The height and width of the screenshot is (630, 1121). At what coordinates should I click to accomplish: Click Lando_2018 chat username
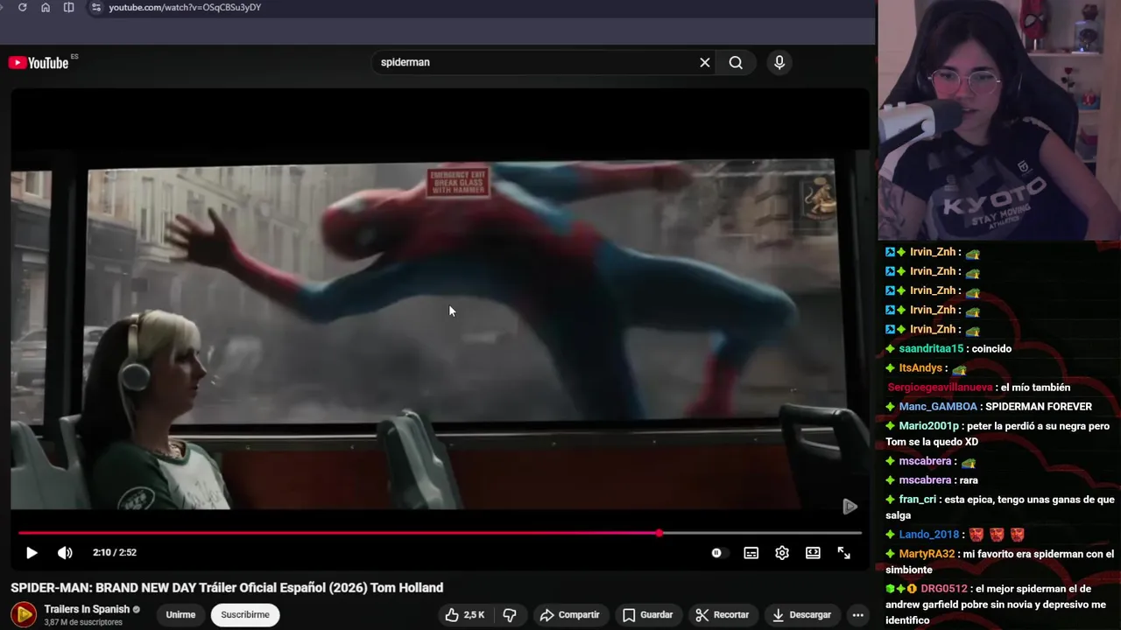coord(929,535)
